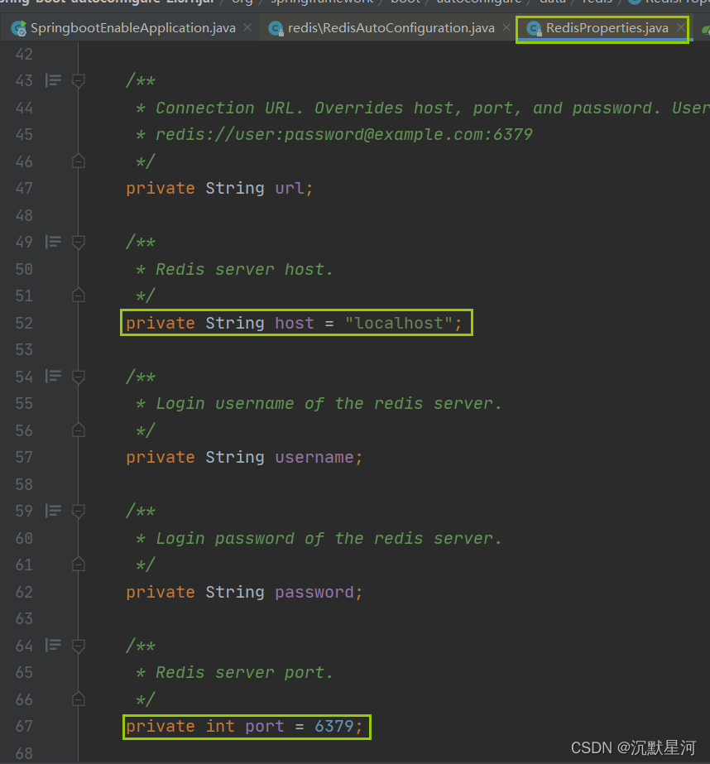Click the url field name
710x764 pixels.
tap(290, 188)
